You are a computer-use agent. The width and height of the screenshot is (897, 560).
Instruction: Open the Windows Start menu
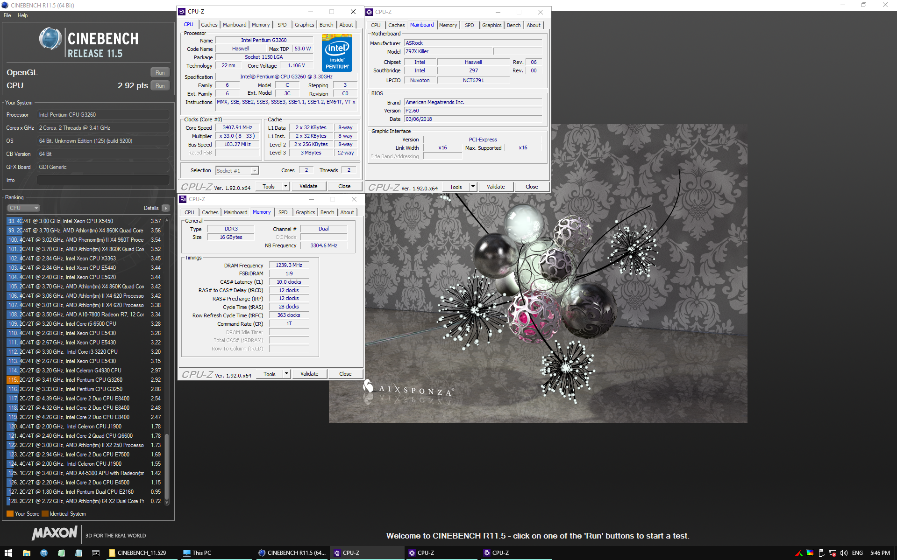tap(8, 553)
